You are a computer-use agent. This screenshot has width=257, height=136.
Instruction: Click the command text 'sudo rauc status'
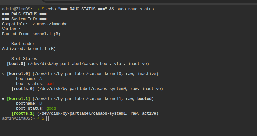[x=135, y=9]
